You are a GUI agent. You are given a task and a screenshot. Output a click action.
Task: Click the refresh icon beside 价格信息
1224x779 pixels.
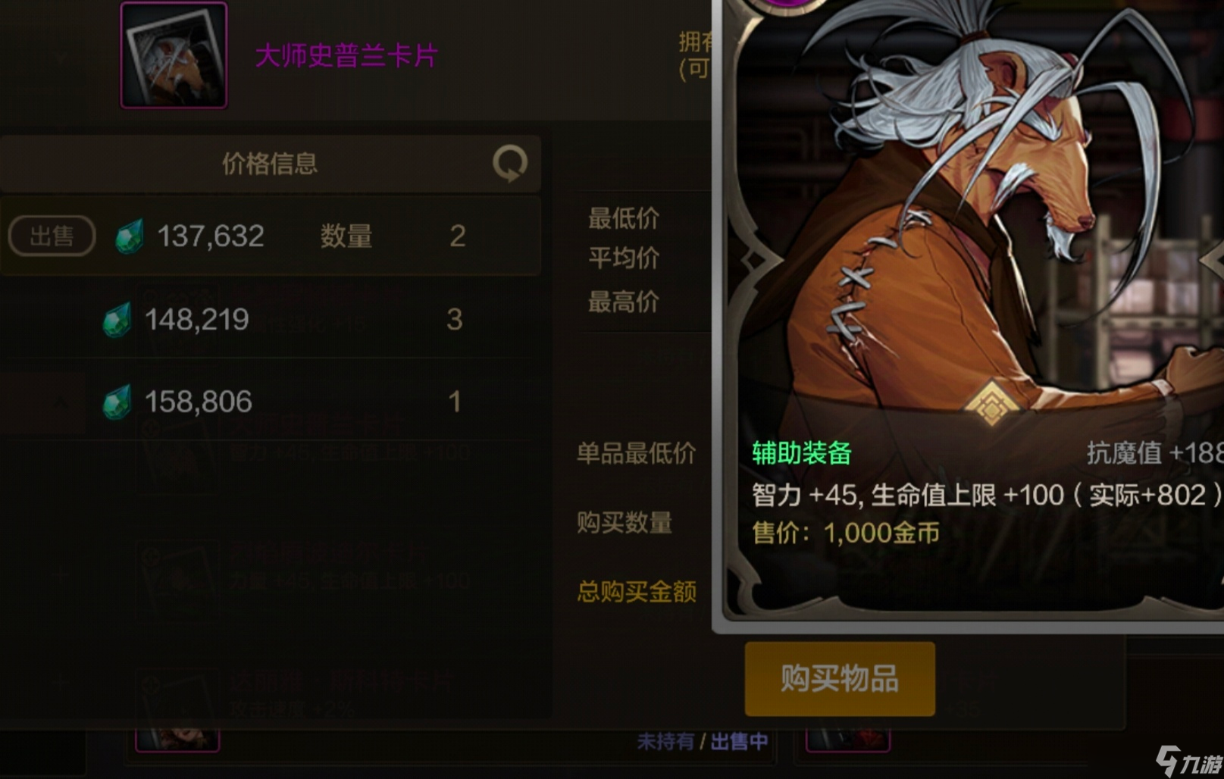[x=510, y=163]
